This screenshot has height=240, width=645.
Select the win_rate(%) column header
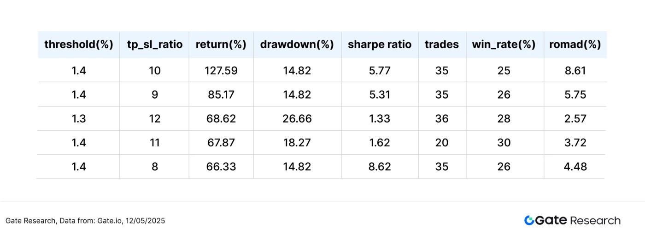coord(504,45)
